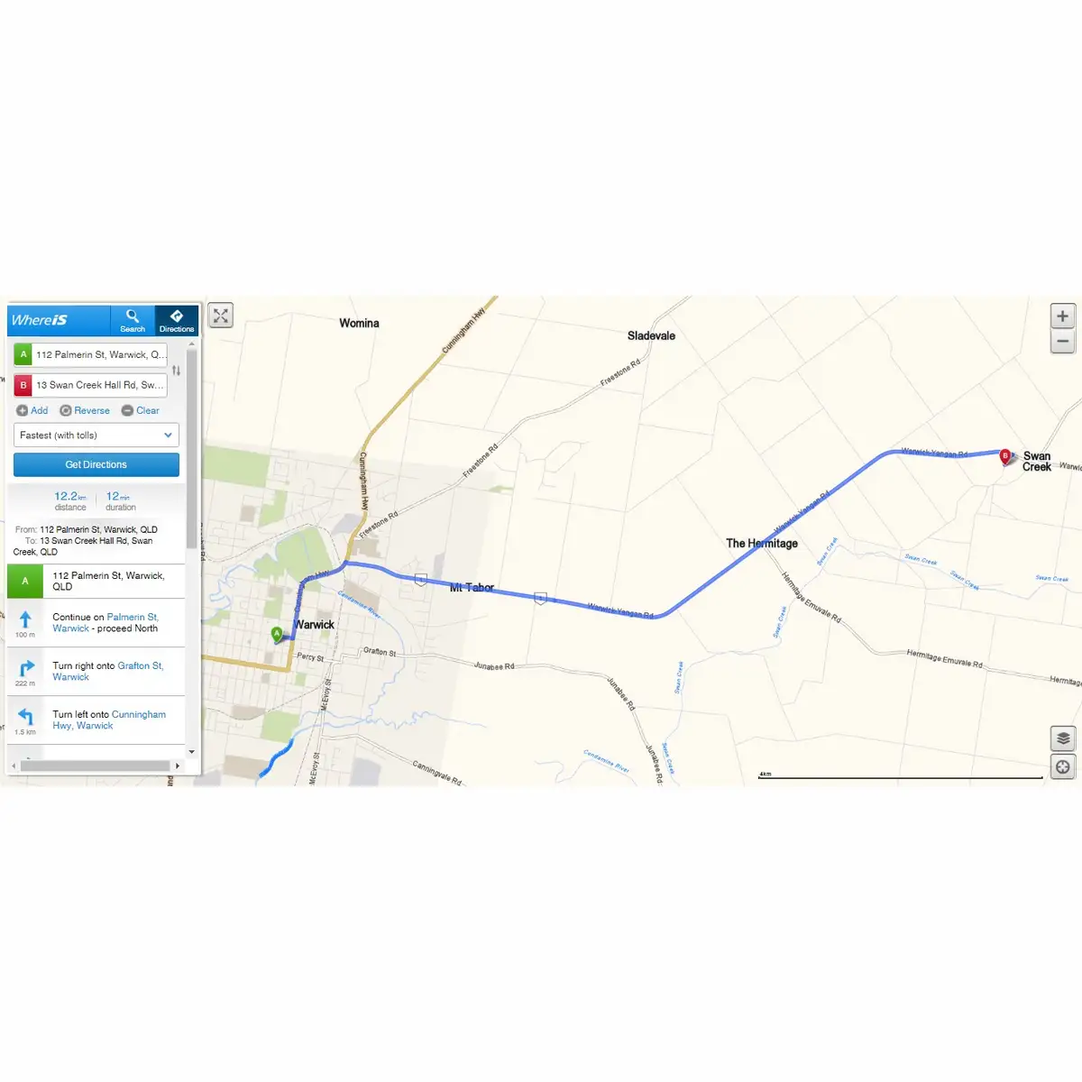
Task: Edit the 13 Swan Creek Hall Rd field
Action: coord(99,385)
